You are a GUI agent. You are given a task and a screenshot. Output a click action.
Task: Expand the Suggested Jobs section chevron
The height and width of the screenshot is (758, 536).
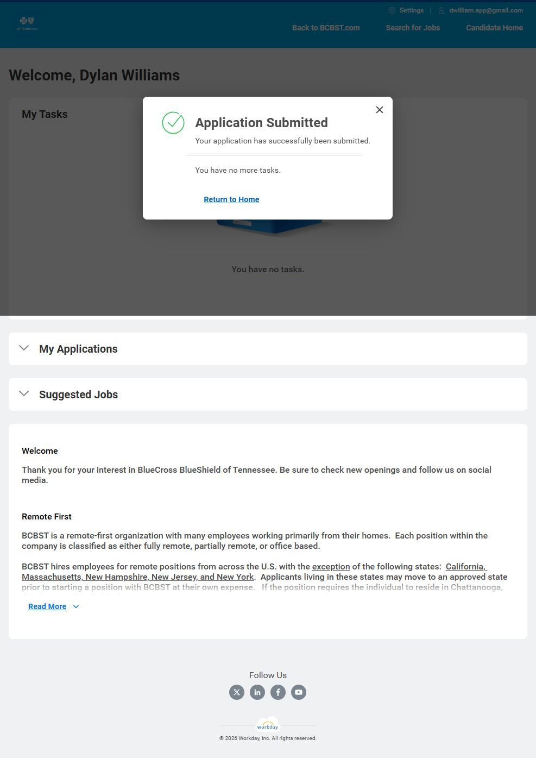[24, 394]
